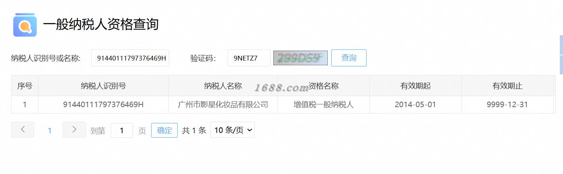Click the upper blue scrollbar strip on the right edge
The width and height of the screenshot is (563, 174).
pyautogui.click(x=561, y=45)
